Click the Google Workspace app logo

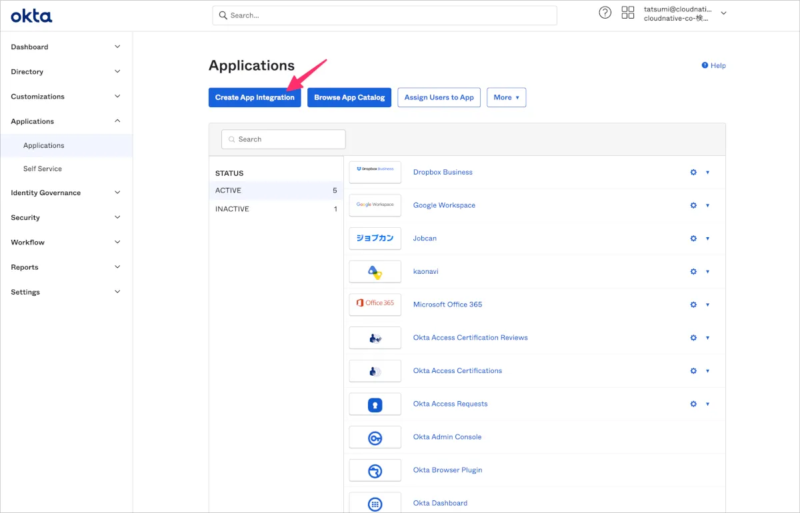point(375,205)
